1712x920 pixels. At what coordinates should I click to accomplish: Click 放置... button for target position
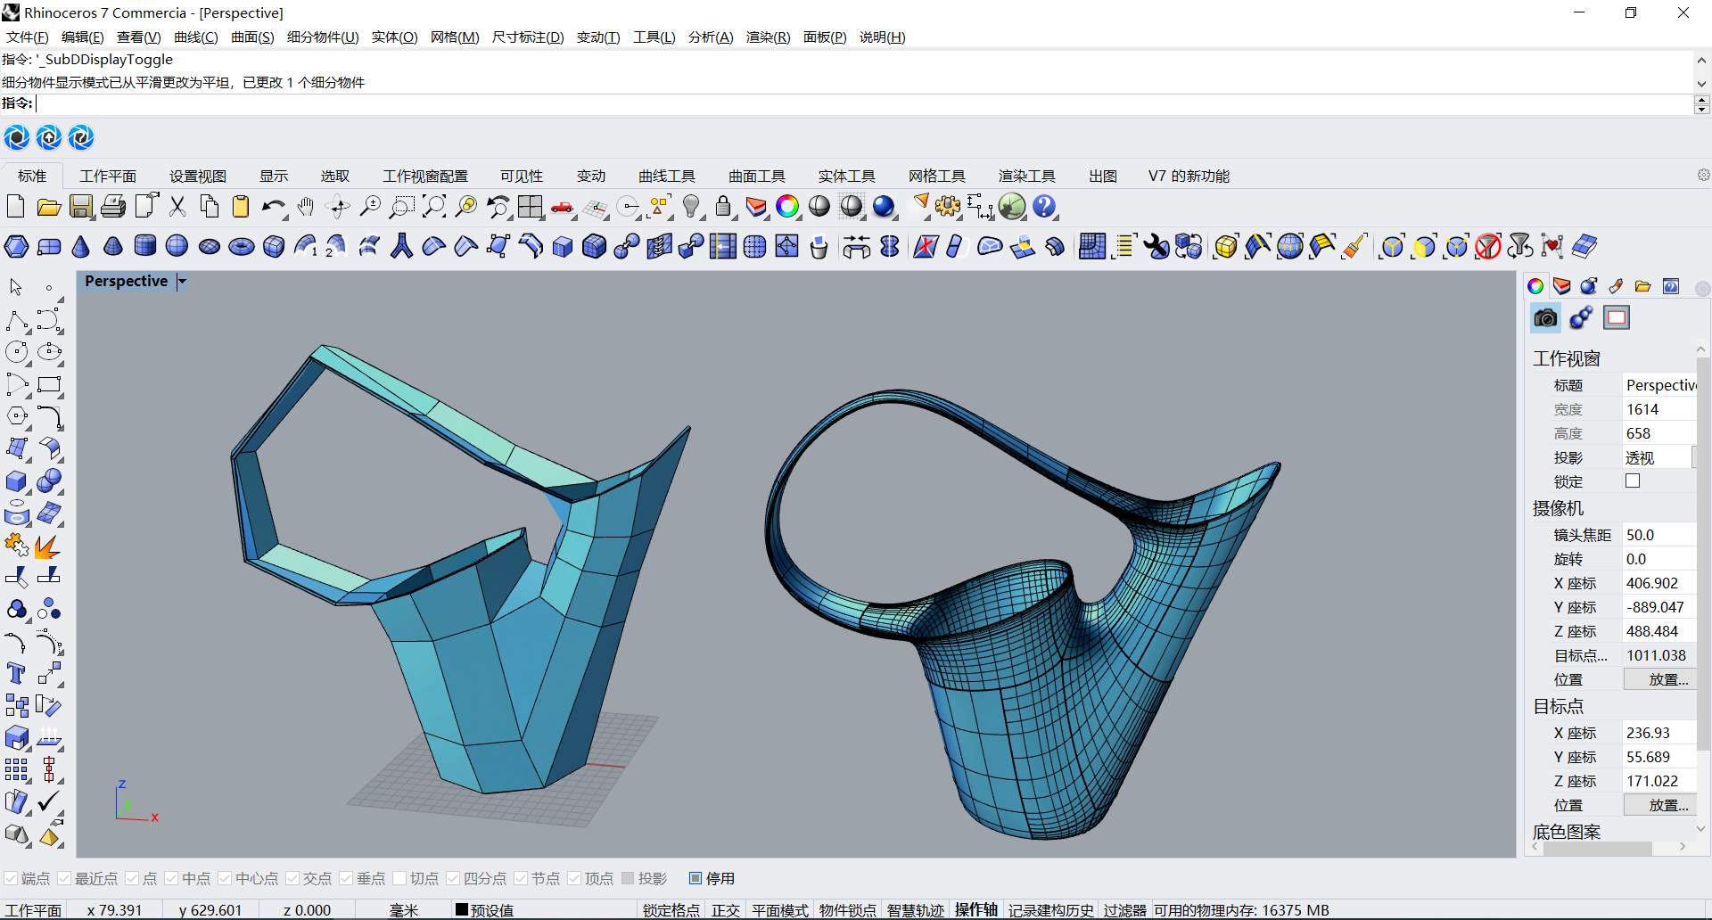coord(1659,805)
